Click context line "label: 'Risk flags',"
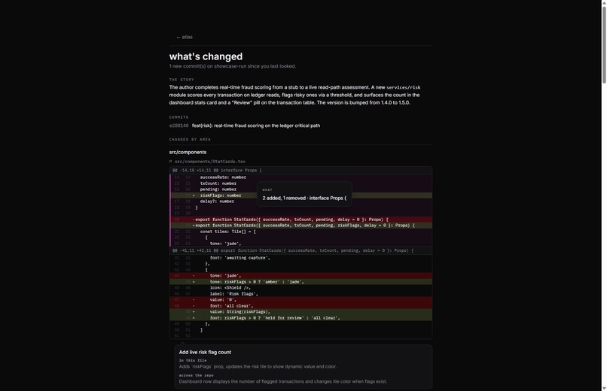 click(300, 294)
